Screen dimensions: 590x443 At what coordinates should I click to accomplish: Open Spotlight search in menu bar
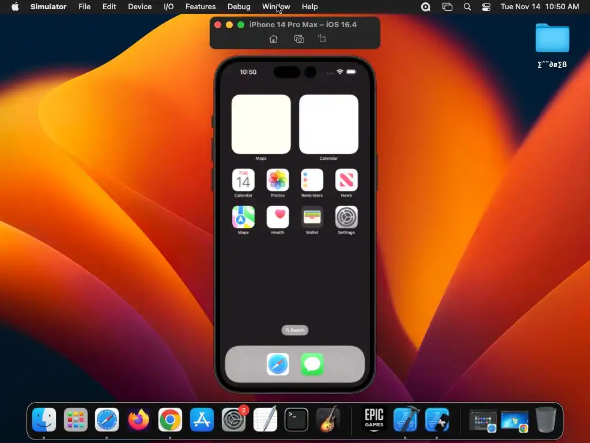click(x=467, y=7)
